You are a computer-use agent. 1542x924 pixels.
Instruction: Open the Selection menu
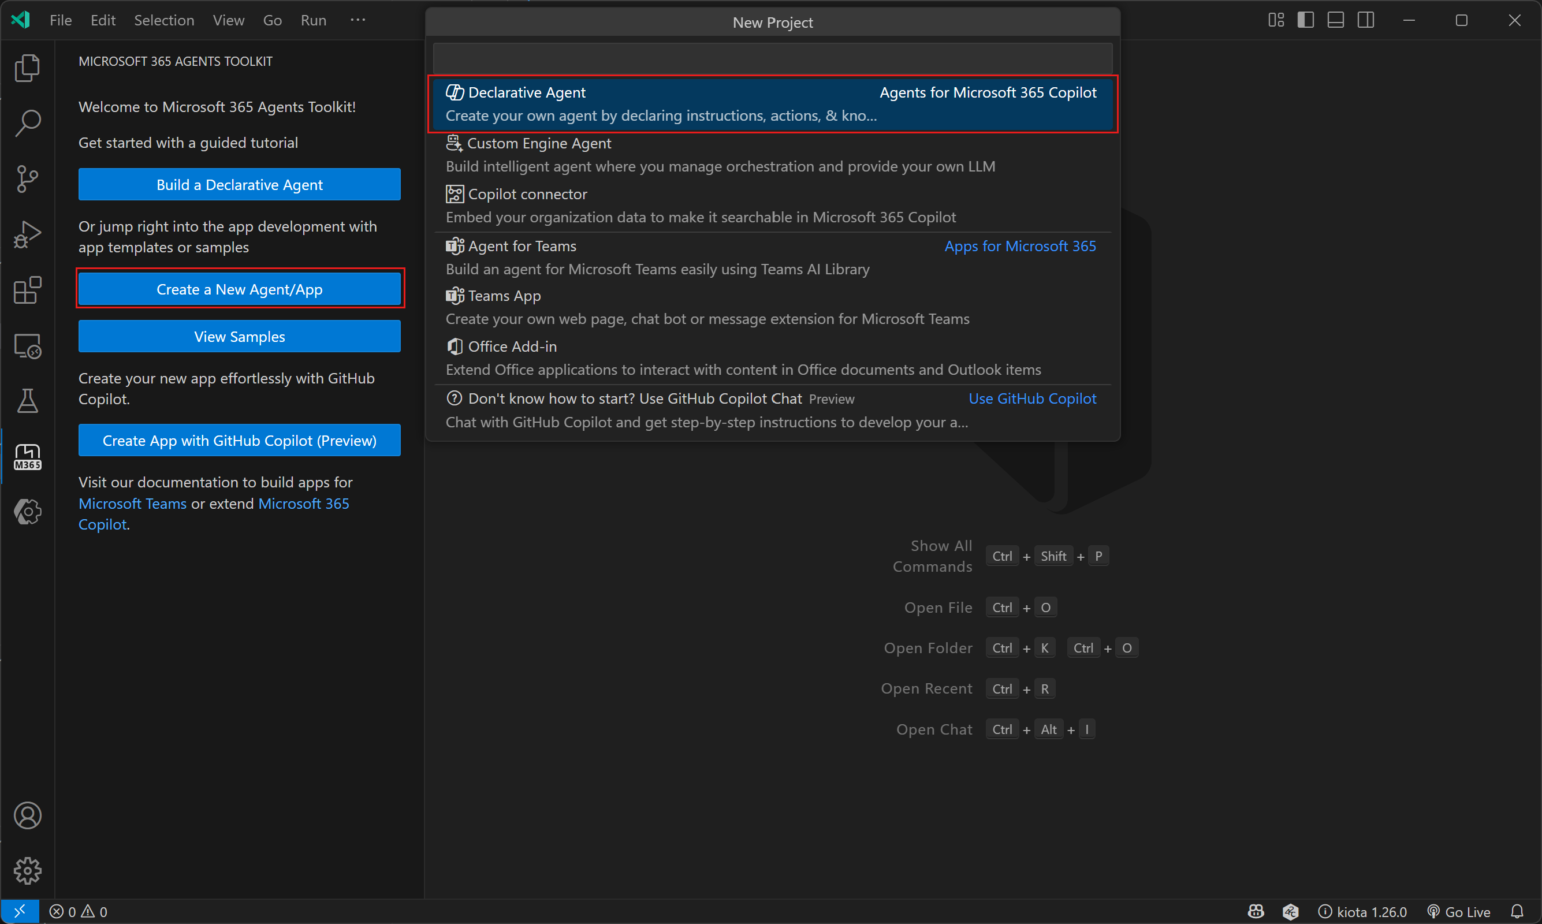click(163, 20)
